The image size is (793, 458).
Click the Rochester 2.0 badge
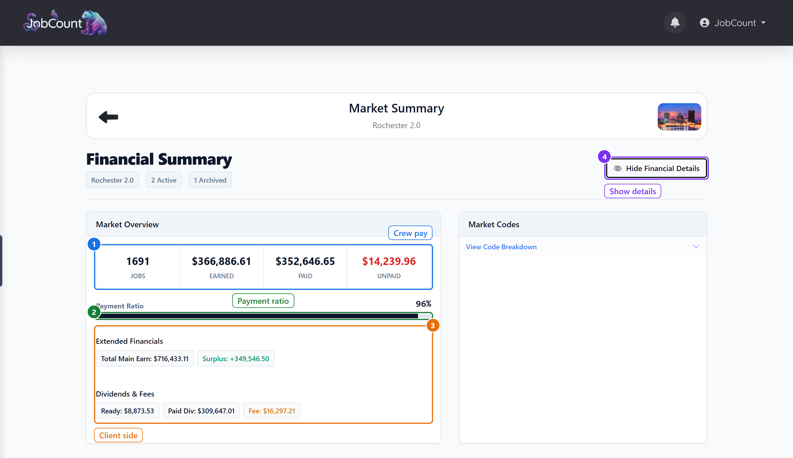coord(112,180)
